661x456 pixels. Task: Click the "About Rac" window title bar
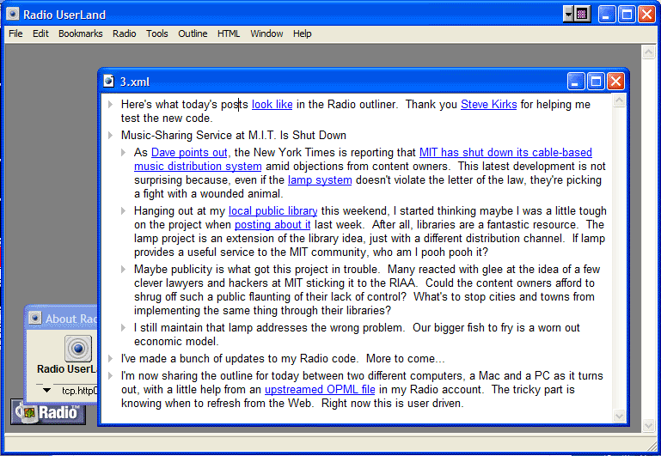coord(63,319)
